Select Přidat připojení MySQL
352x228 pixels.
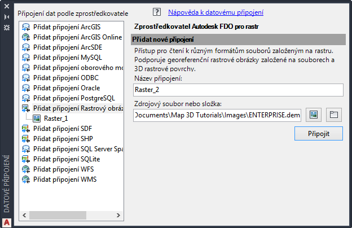tap(68, 58)
